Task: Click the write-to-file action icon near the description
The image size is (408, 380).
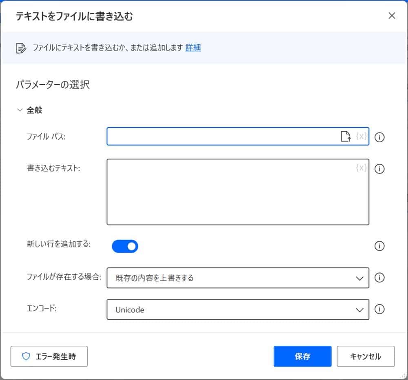Action: [21, 48]
